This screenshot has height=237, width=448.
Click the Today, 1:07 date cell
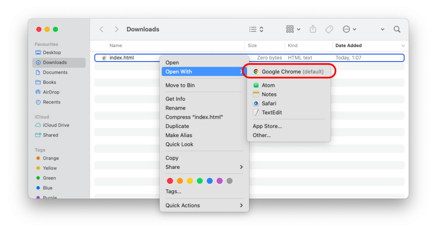point(348,58)
